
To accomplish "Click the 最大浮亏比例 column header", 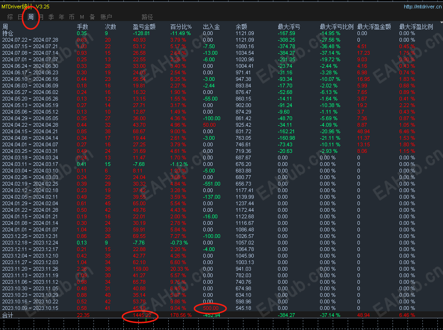I will point(336,27).
